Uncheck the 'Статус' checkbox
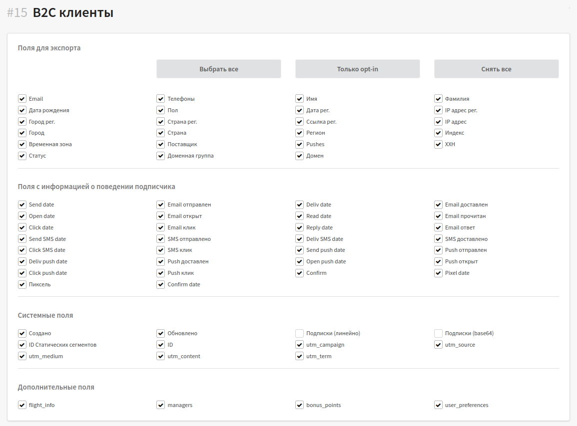The image size is (577, 426). (x=22, y=156)
